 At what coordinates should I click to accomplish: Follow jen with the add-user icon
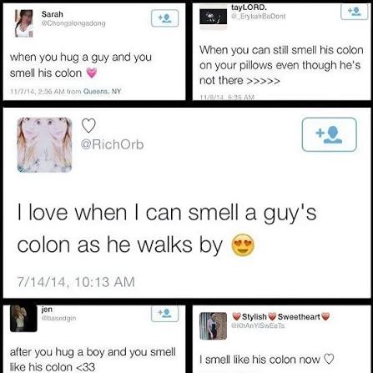tap(164, 313)
